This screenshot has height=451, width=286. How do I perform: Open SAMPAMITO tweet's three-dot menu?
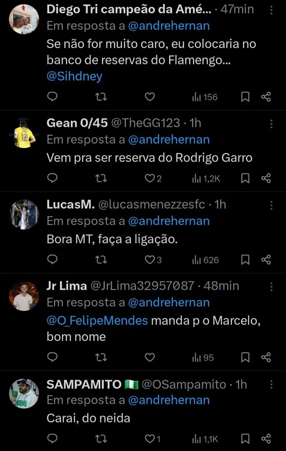[x=271, y=385]
